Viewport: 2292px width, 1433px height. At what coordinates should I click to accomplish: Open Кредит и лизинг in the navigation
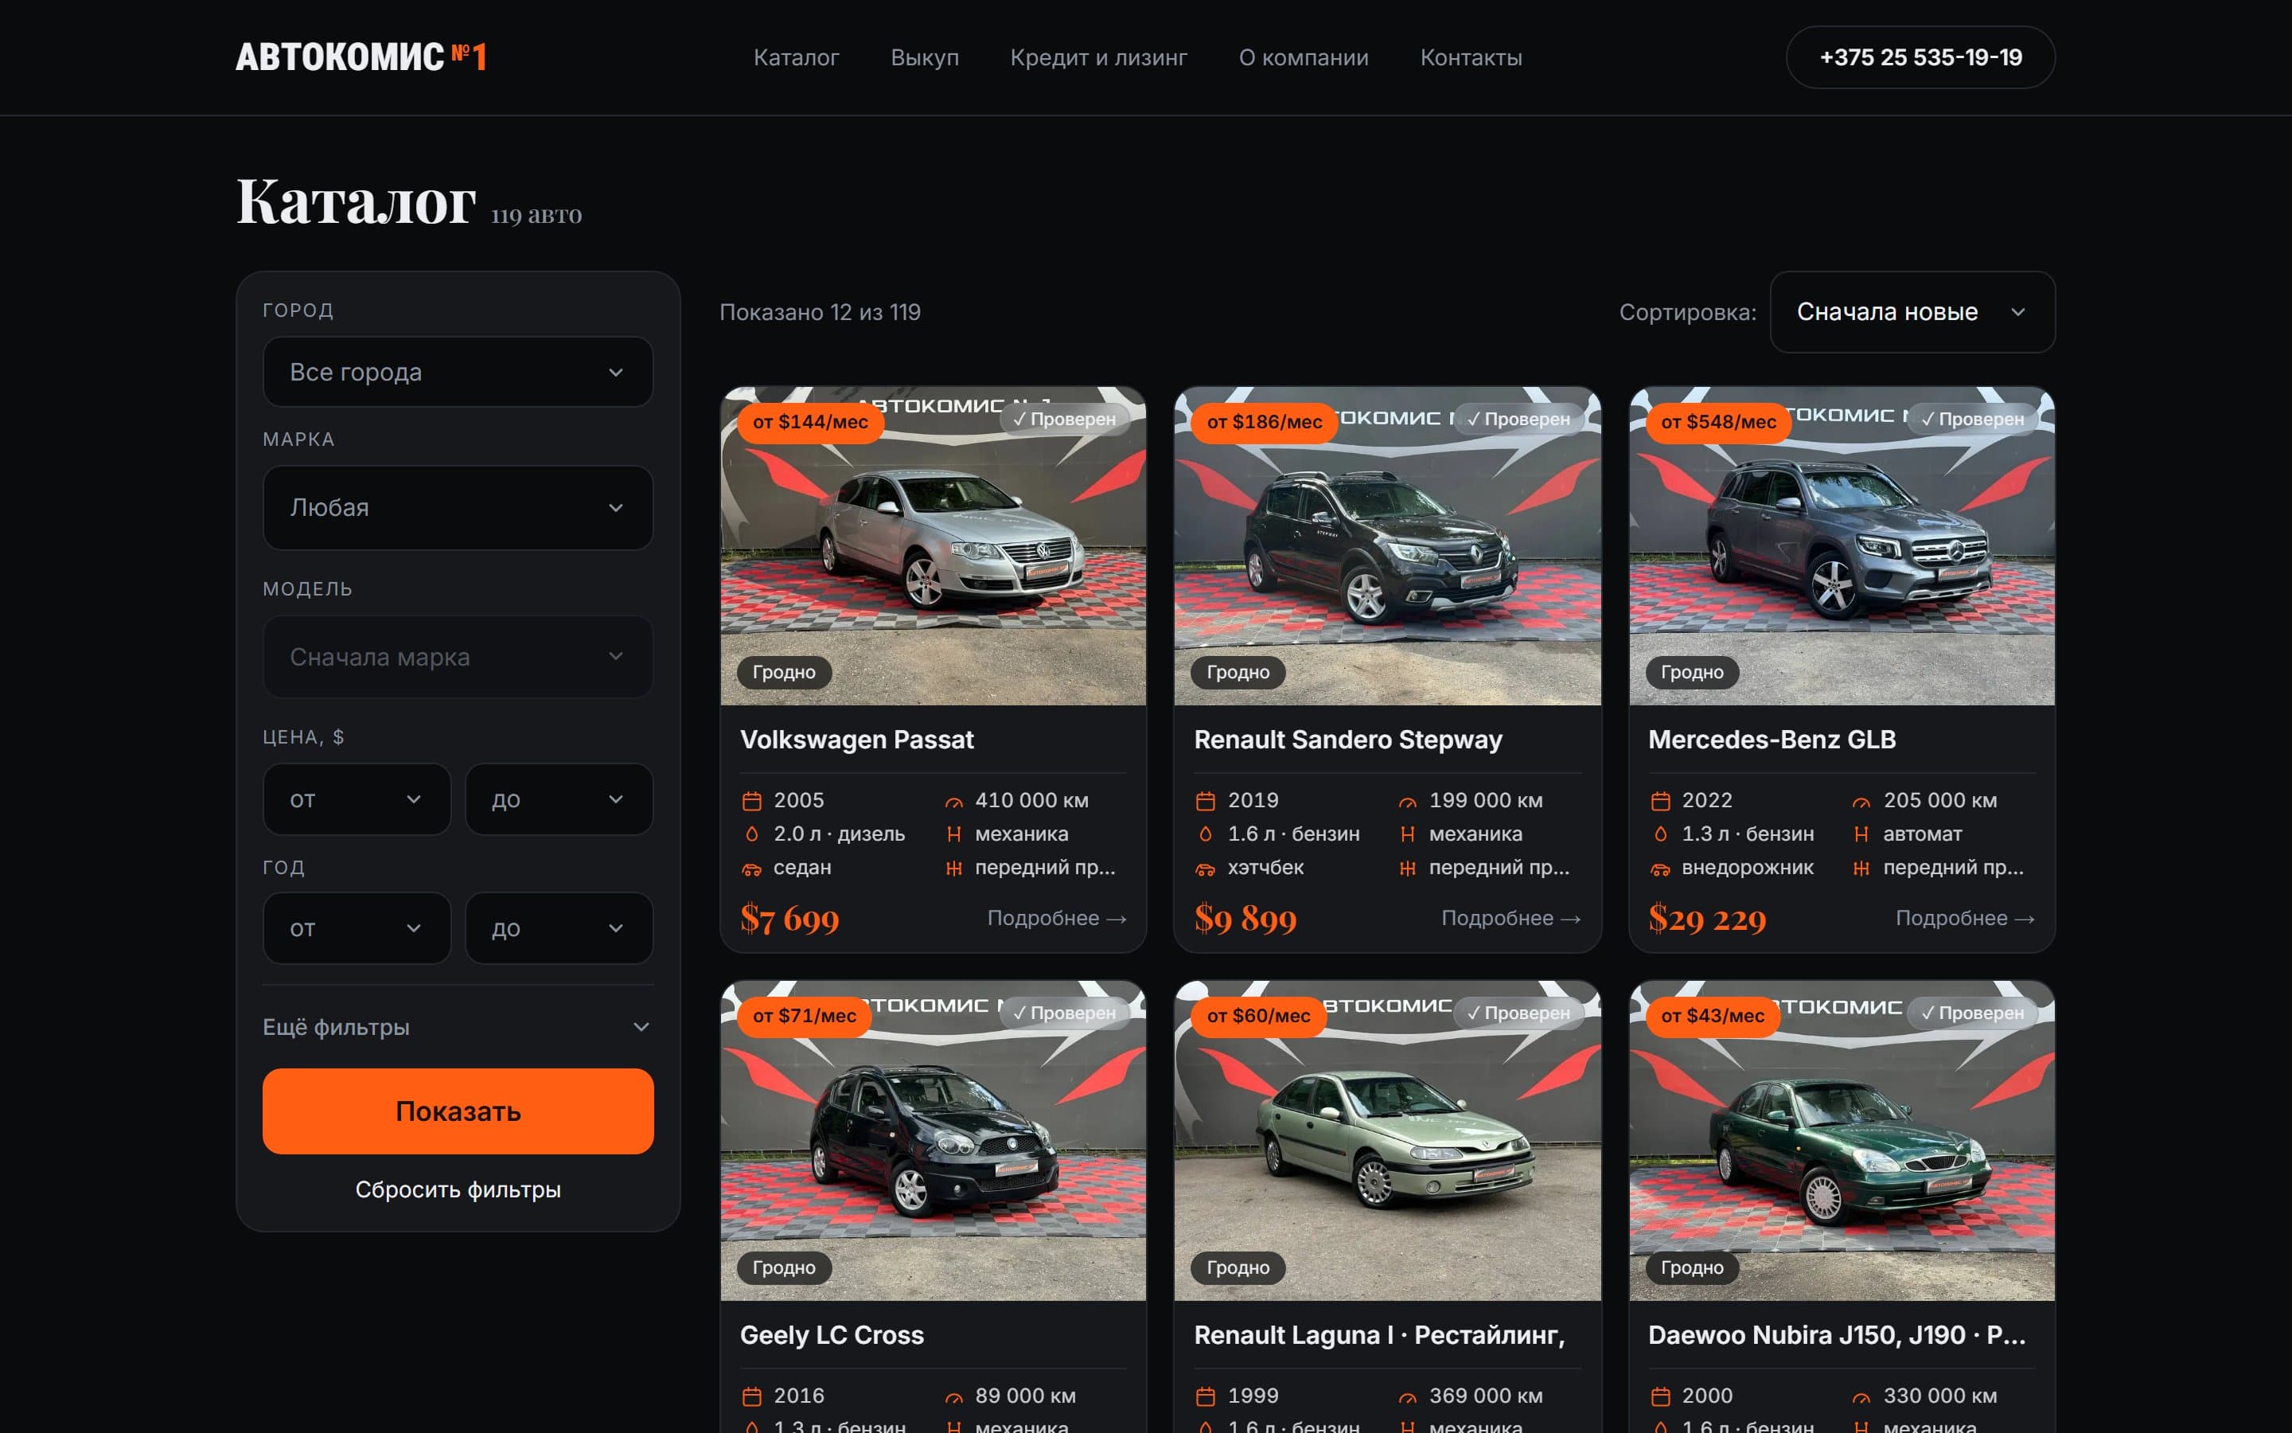1098,58
